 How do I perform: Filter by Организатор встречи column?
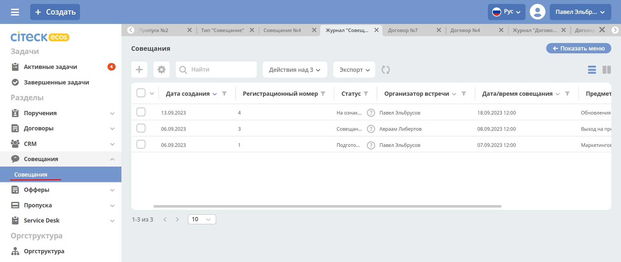[x=464, y=93]
